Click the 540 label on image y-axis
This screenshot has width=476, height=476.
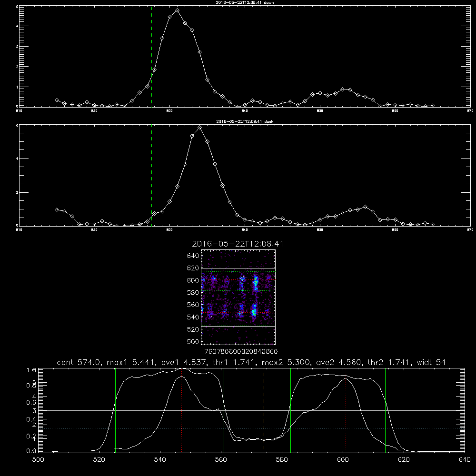pos(193,317)
